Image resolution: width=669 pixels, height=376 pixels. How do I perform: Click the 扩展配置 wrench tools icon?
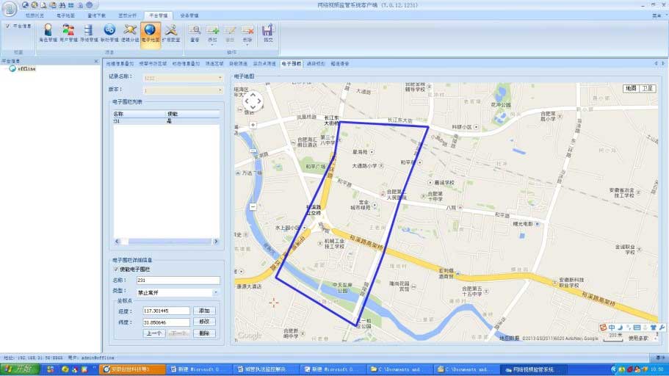[x=170, y=31]
